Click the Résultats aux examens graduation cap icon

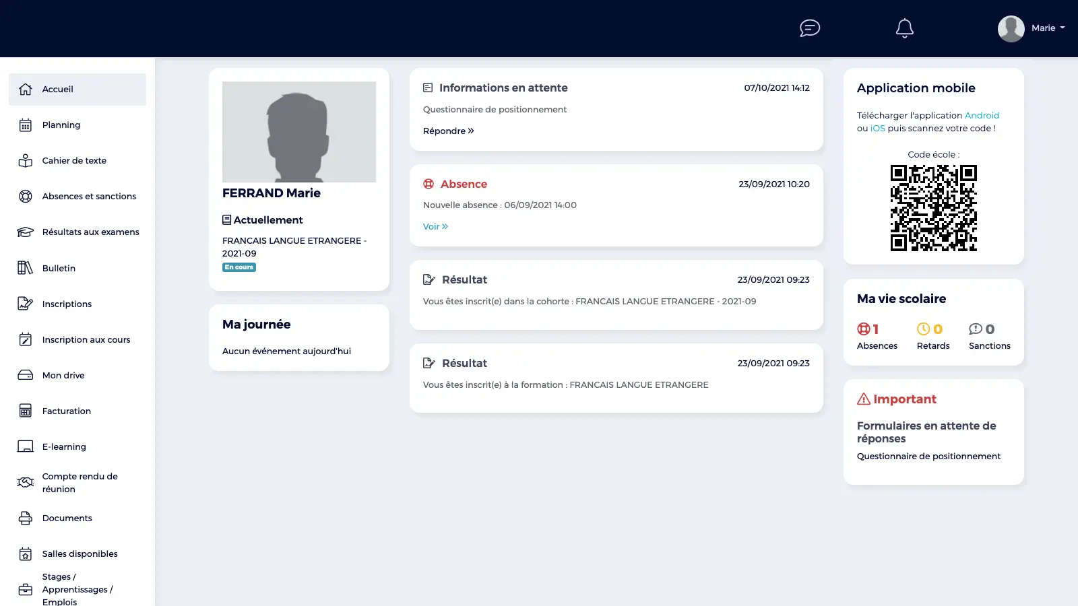26,232
